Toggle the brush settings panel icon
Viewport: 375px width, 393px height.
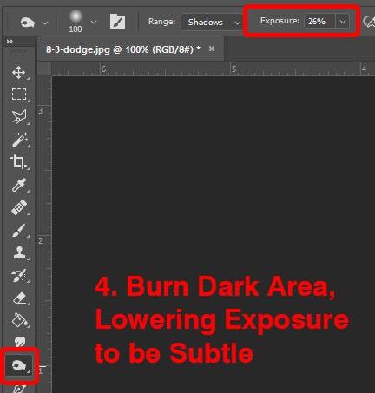pos(117,22)
